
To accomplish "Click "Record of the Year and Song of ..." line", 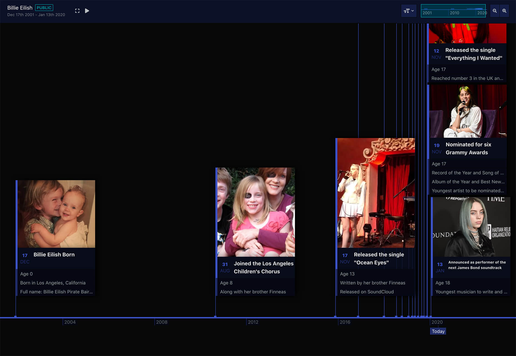I will pyautogui.click(x=468, y=173).
